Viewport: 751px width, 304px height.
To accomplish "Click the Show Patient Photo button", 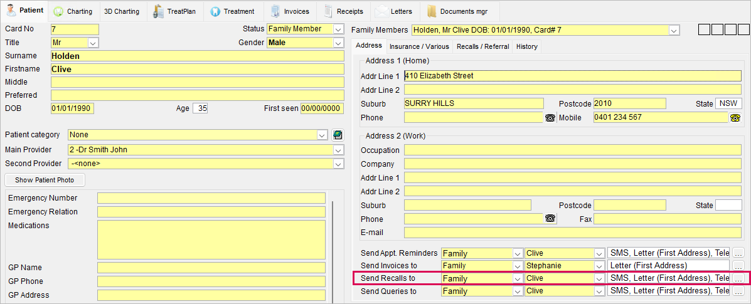I will tap(45, 180).
